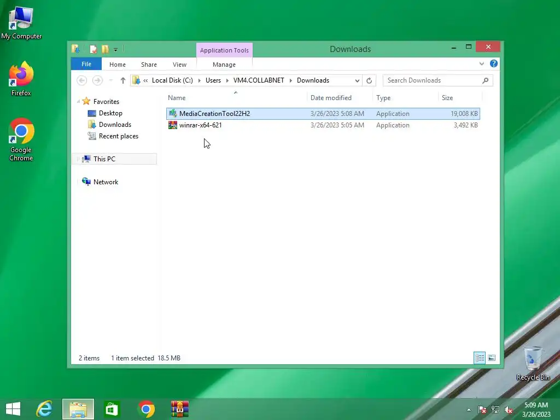
Task: Go up one folder level
Action: coord(123,80)
